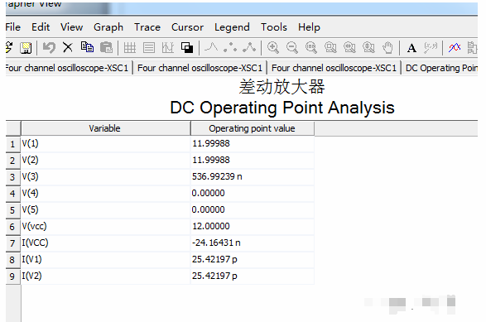Select the Pan hand tool
The width and height of the screenshot is (486, 322).
point(387,48)
